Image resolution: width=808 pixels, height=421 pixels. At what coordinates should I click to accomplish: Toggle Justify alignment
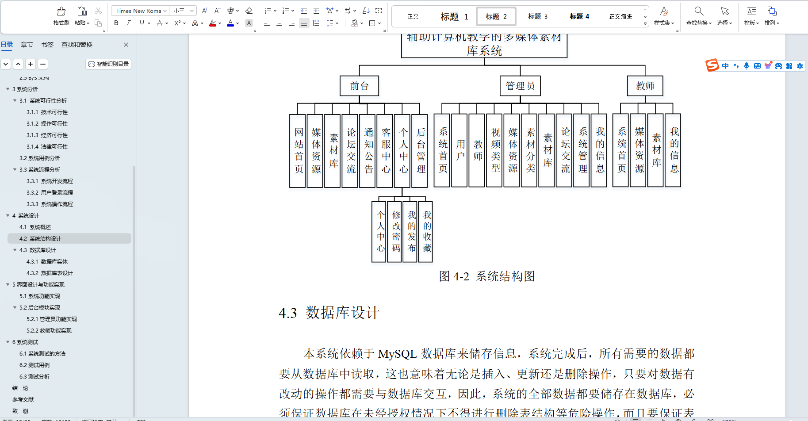[304, 23]
